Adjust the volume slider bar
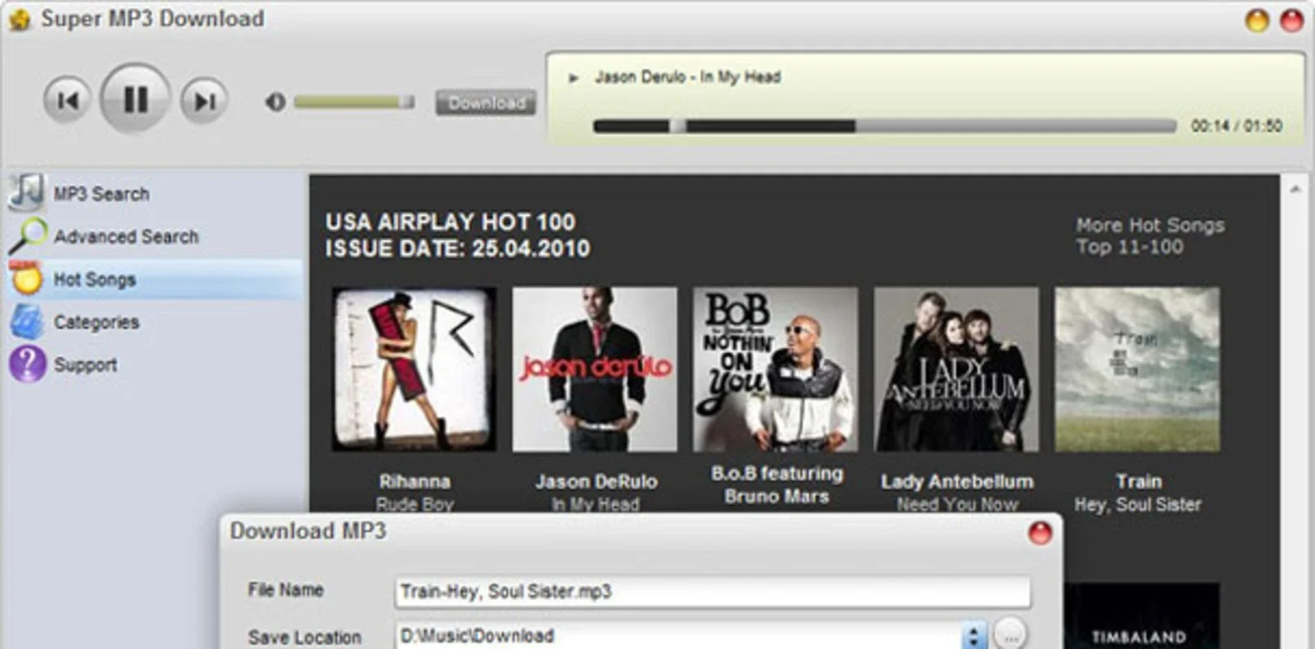This screenshot has width=1315, height=649. [354, 102]
